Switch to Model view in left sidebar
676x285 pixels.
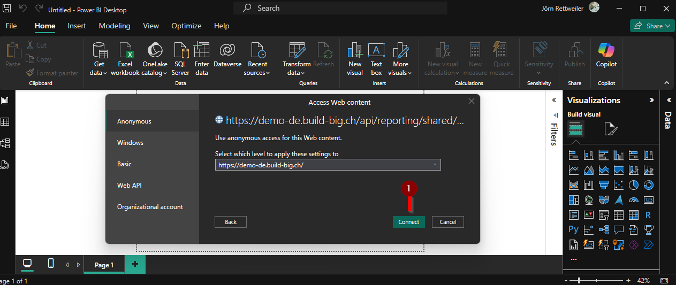coord(5,143)
